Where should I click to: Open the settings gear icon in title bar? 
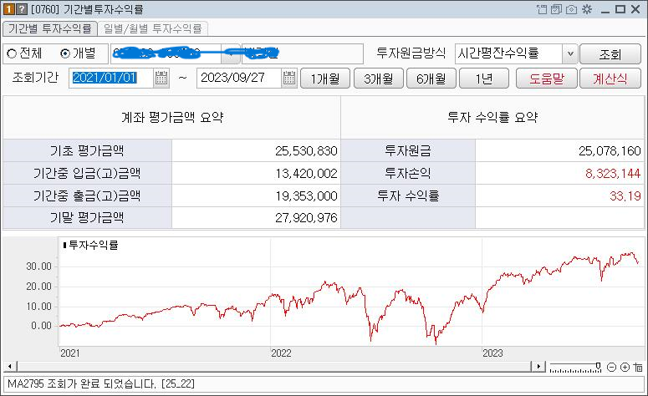click(x=587, y=9)
